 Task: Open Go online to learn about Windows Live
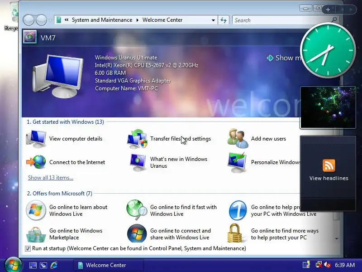(67, 210)
